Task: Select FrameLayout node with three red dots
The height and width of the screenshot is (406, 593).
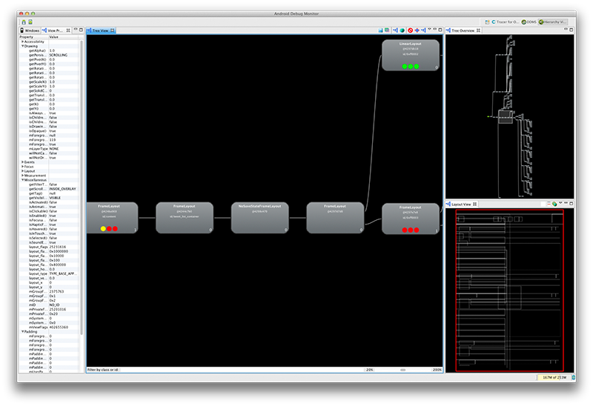Action: click(411, 219)
